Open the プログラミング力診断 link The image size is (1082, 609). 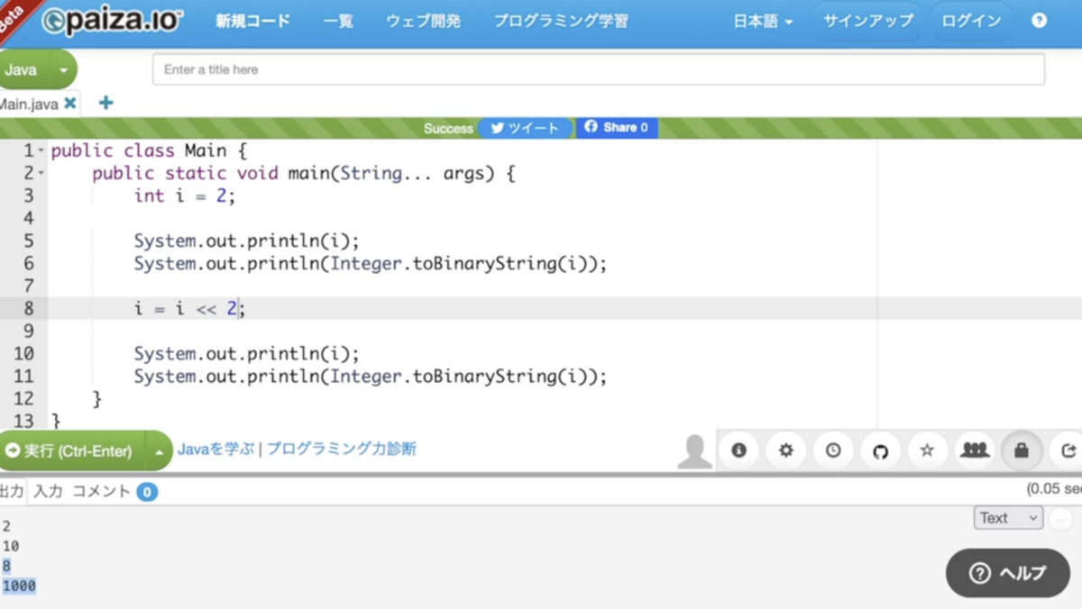tap(349, 448)
